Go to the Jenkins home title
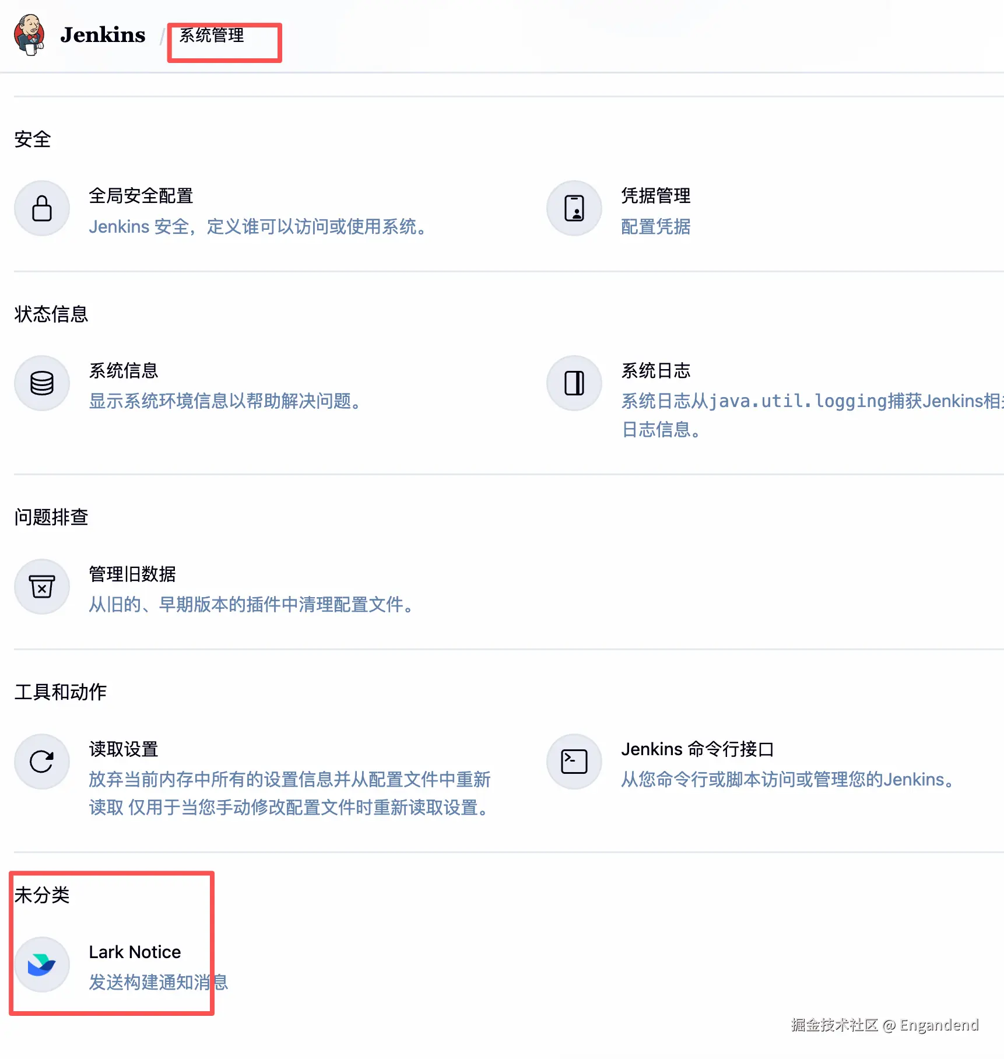This screenshot has width=1004, height=1059. click(103, 35)
